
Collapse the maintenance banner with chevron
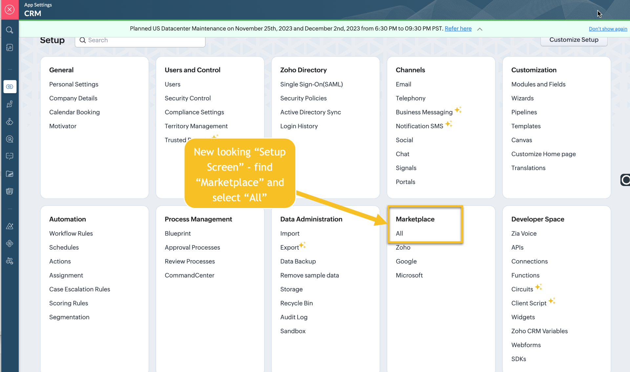[x=480, y=29]
